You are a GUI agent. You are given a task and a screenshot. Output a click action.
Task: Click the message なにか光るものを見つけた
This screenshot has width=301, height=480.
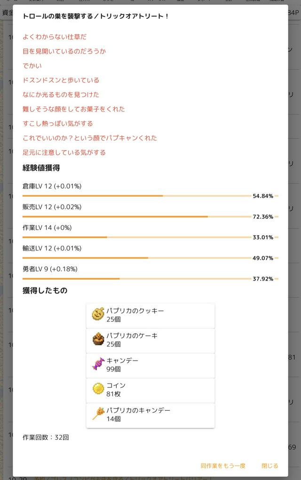pyautogui.click(x=61, y=95)
